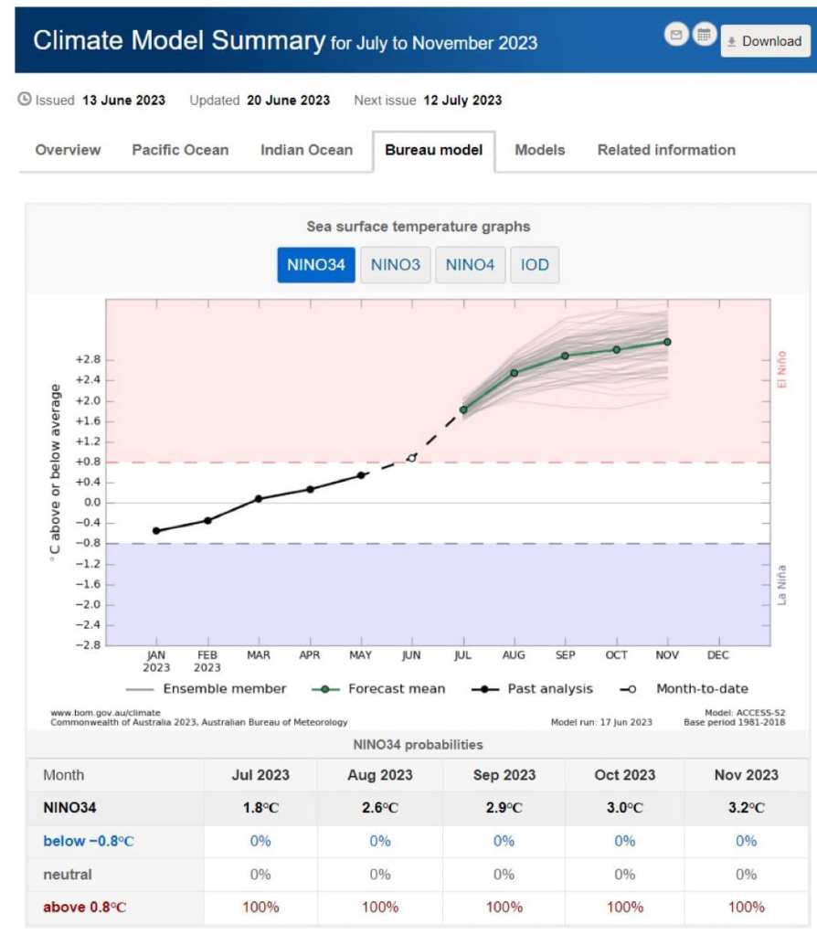The height and width of the screenshot is (935, 817).
Task: Switch graph to NINO4
Action: pos(470,265)
